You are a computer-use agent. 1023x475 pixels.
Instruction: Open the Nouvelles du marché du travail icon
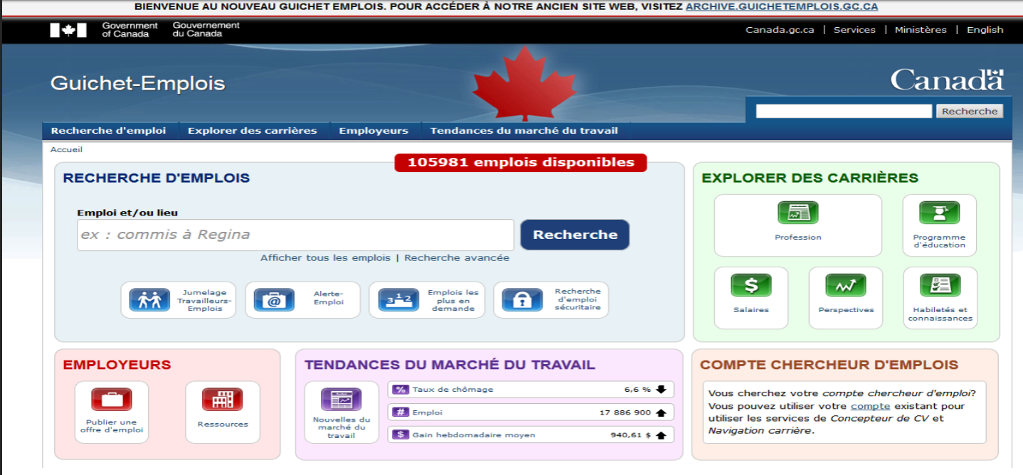click(341, 399)
